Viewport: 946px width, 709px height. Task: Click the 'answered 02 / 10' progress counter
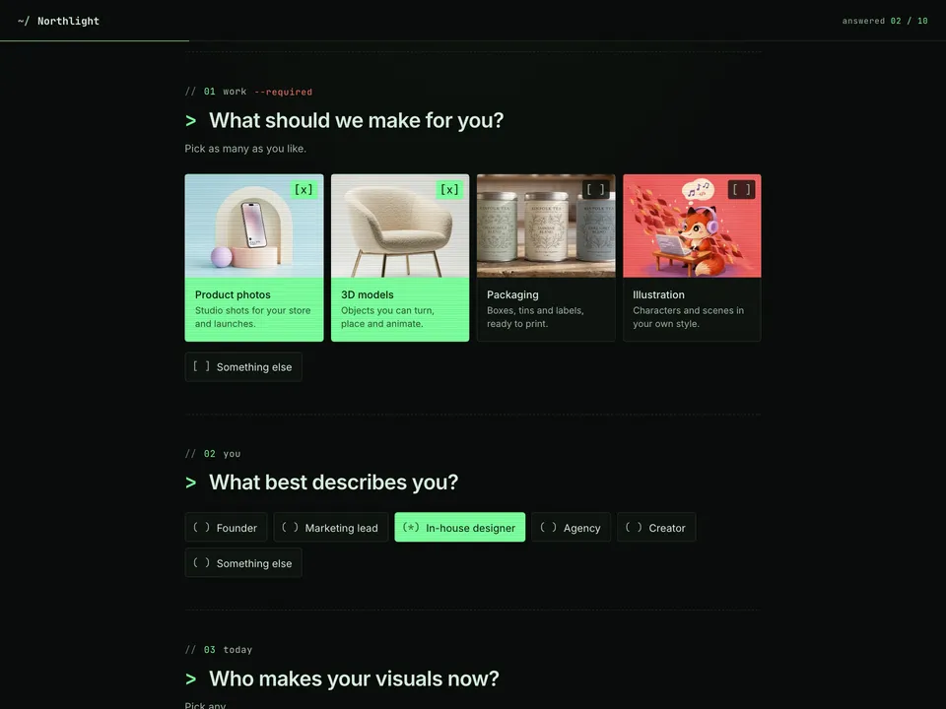[885, 21]
